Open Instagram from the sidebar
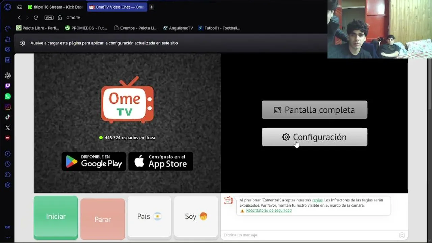The height and width of the screenshot is (243, 432). (8, 107)
